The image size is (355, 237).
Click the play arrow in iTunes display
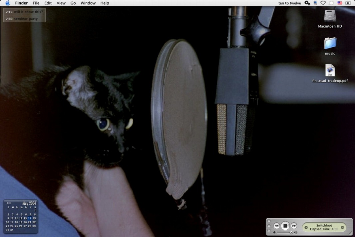306,227
